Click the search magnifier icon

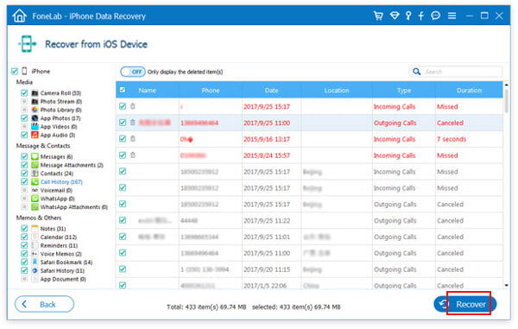[x=417, y=72]
